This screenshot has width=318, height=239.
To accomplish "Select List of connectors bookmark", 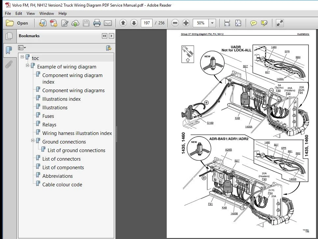I will (61, 159).
